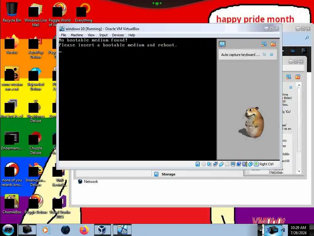Click the hamster ChomikBox mascot image
The image size is (314, 236).
point(252,122)
